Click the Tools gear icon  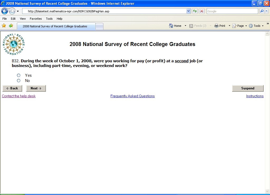[251, 26]
